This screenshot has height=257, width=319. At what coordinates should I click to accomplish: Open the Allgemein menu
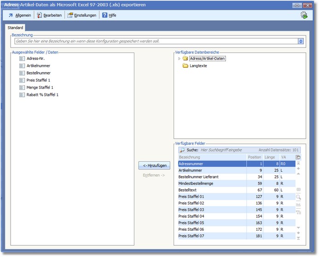(19, 15)
